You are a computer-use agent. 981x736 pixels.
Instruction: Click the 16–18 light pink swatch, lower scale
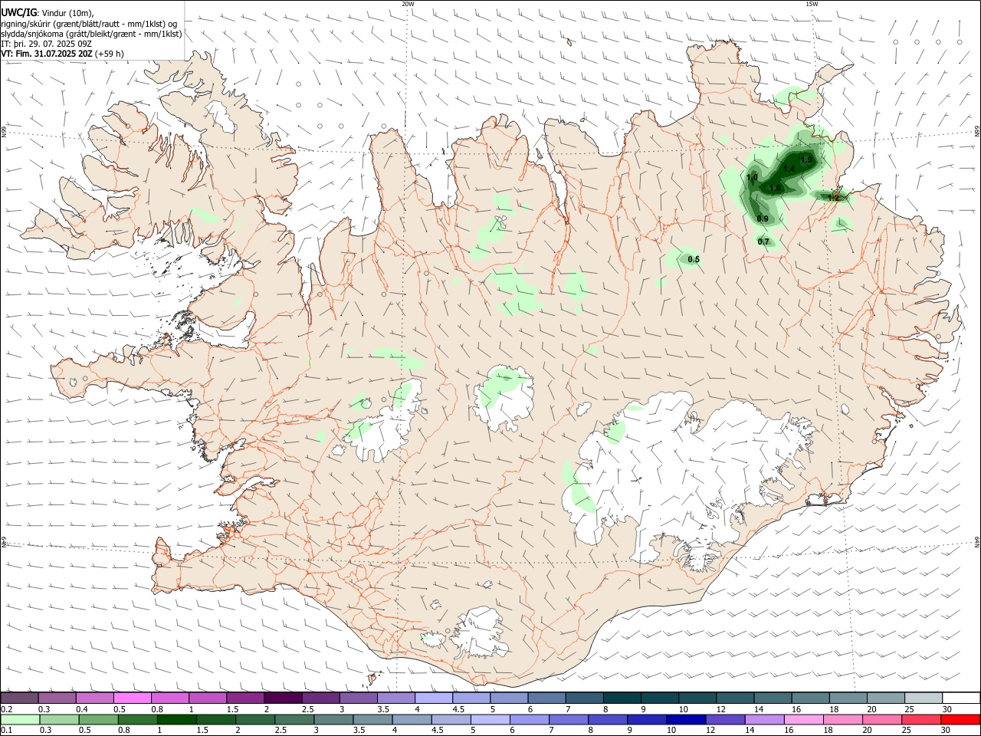pos(803,720)
